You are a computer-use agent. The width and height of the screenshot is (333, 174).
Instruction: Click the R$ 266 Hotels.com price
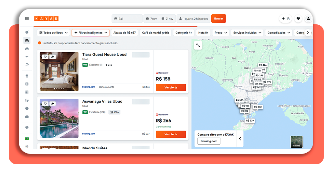163,120
